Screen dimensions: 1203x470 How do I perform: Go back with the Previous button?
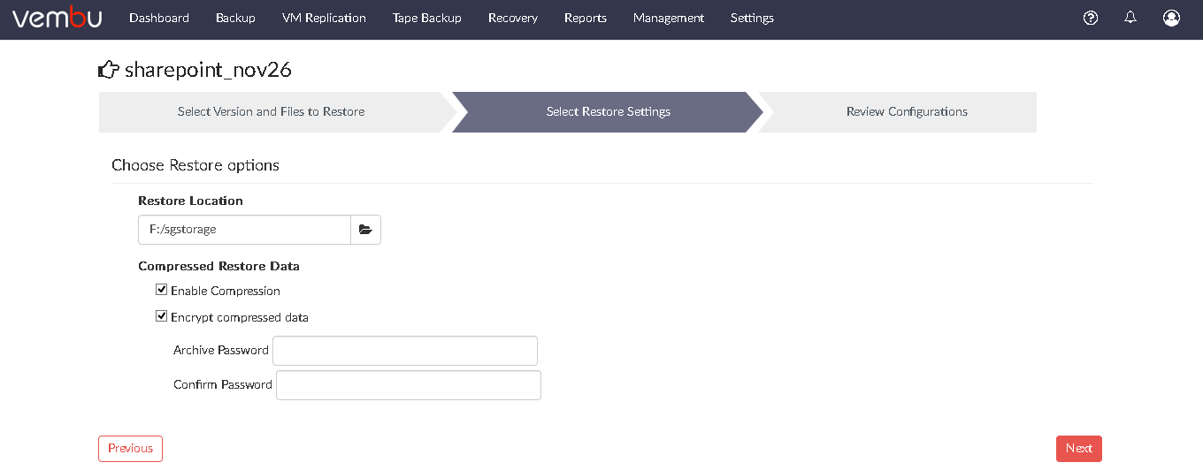130,448
